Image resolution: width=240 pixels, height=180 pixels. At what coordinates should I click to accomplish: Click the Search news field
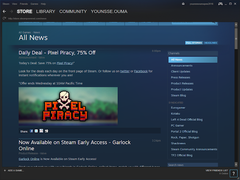point(192,165)
